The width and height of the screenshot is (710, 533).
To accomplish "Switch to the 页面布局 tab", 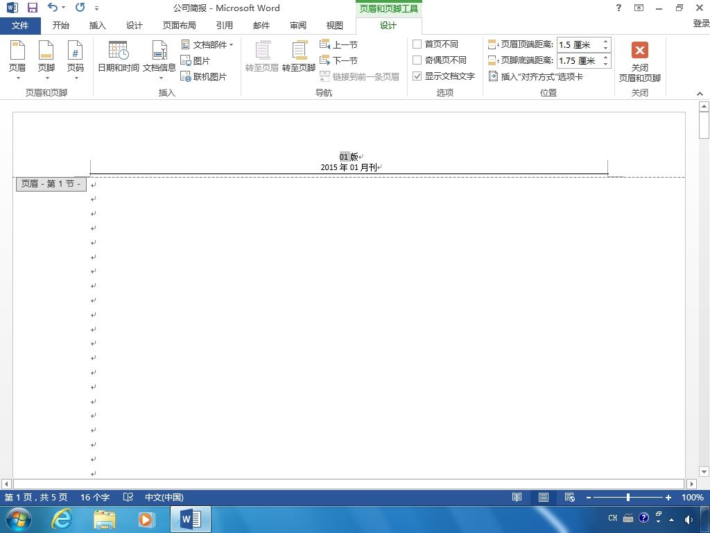I will click(180, 26).
